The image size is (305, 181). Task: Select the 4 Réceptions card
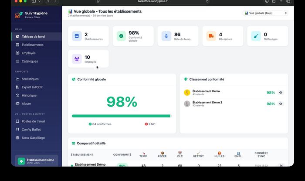pos(223,36)
